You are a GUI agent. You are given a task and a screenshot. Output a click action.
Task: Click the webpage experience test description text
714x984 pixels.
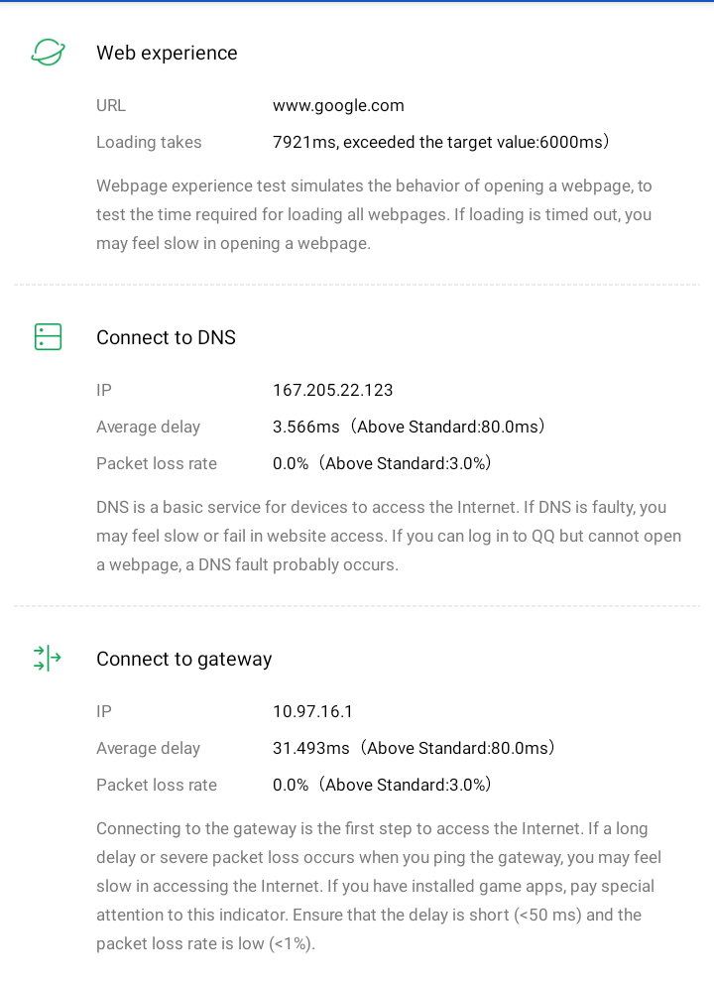(374, 214)
